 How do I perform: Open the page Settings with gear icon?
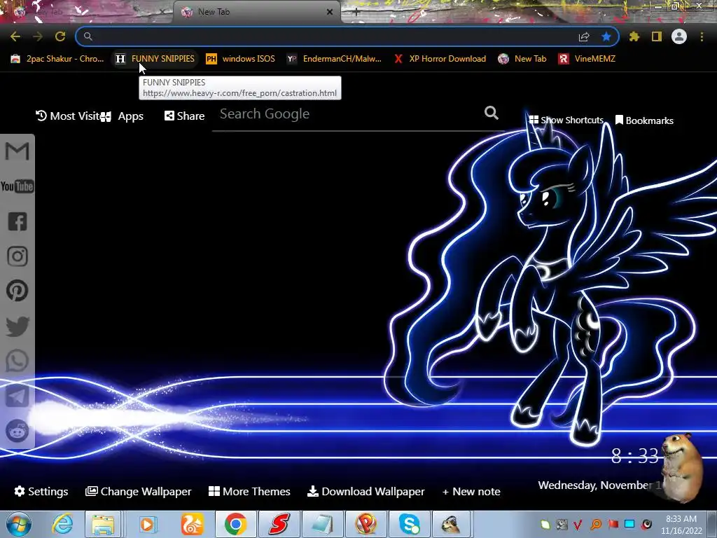coord(41,491)
